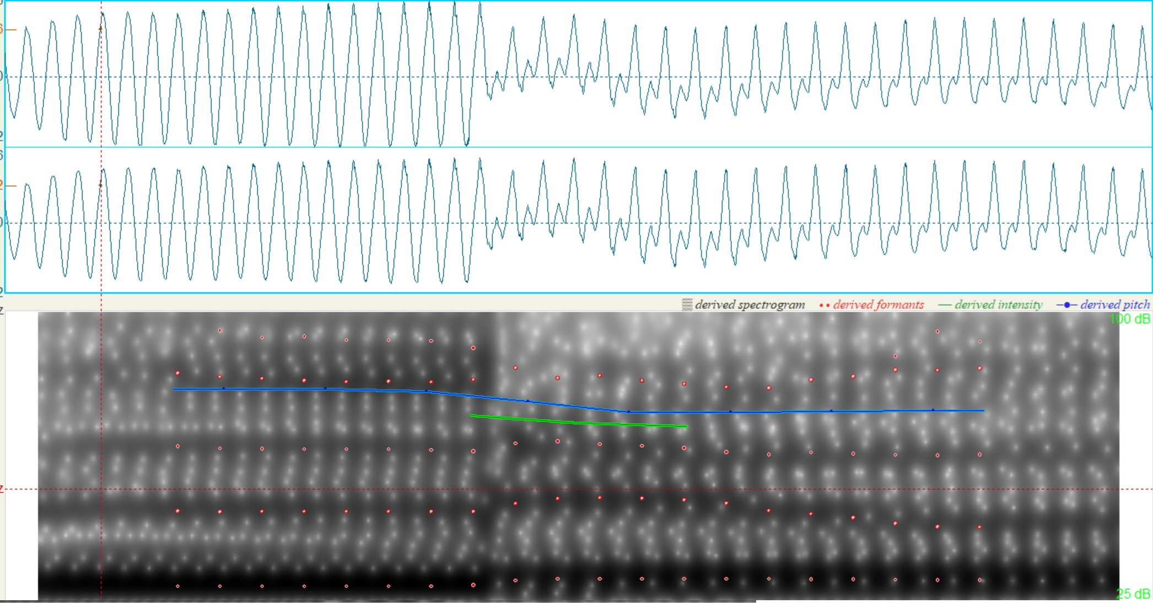Screen dimensions: 1153x603
Task: Click the derived spectrogram hatched legend icon
Action: (x=687, y=305)
